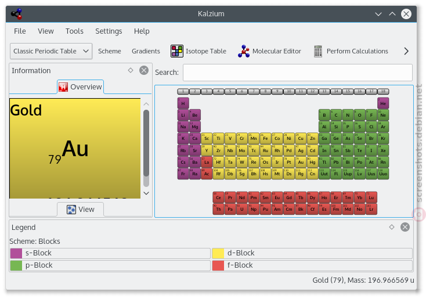
Task: Click the p-Block green legend swatch
Action: pyautogui.click(x=16, y=265)
